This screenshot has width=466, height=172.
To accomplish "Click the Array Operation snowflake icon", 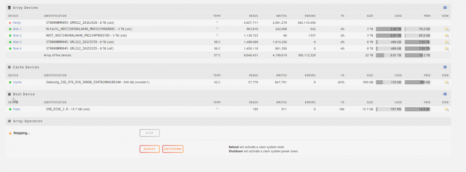I will (9, 121).
